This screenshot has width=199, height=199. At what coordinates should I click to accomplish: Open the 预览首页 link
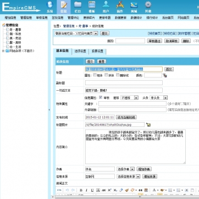pos(155,34)
